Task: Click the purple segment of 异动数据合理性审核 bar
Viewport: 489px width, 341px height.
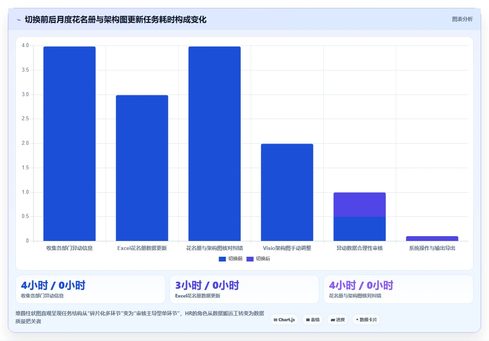Action: 360,205
